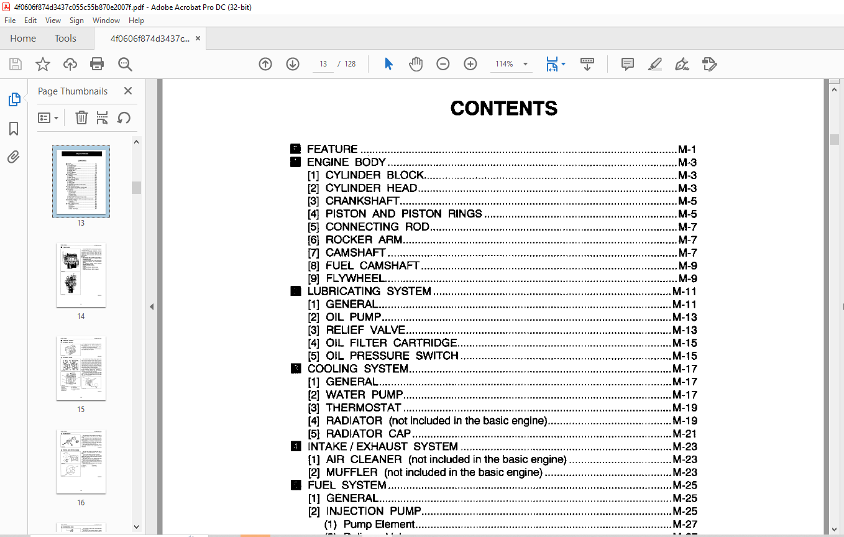Add a comment sticky note
Image resolution: width=844 pixels, height=537 pixels.
point(628,64)
